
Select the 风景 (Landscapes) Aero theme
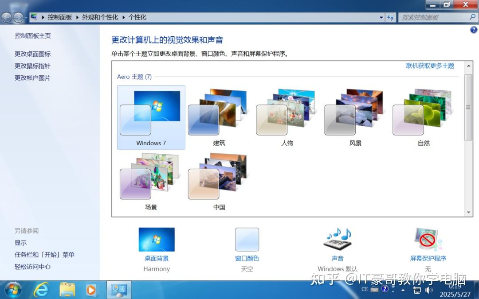pyautogui.click(x=355, y=115)
